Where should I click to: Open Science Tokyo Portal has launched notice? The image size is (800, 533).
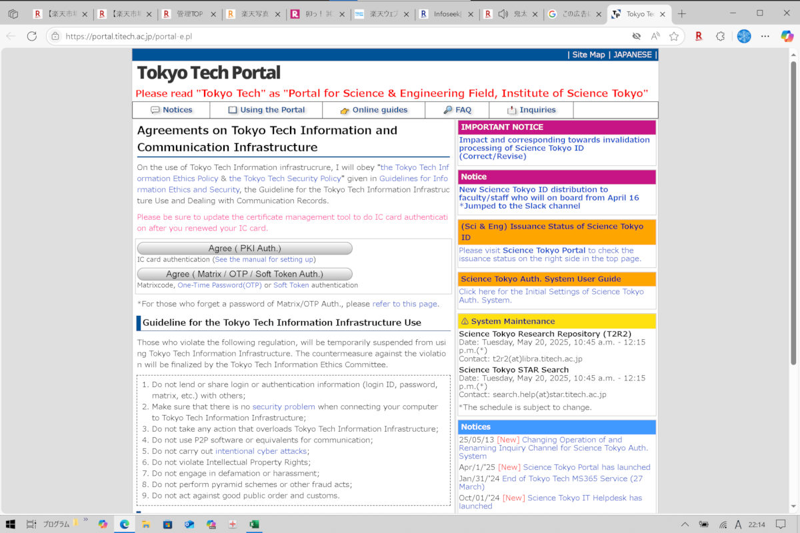click(x=587, y=467)
